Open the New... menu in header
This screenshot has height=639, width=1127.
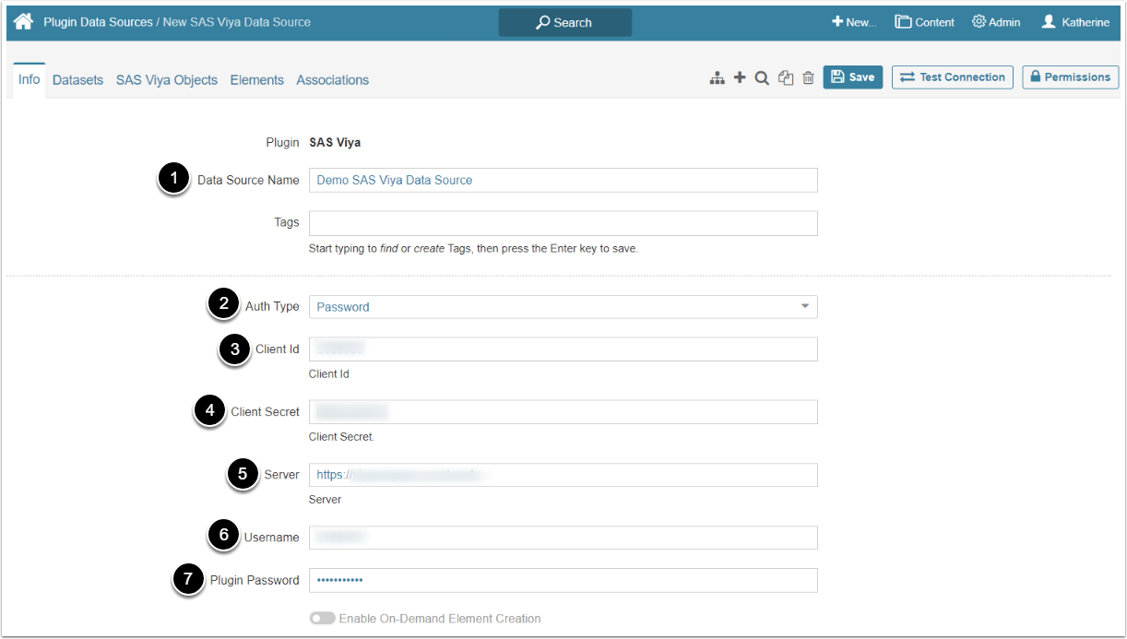pyautogui.click(x=854, y=22)
